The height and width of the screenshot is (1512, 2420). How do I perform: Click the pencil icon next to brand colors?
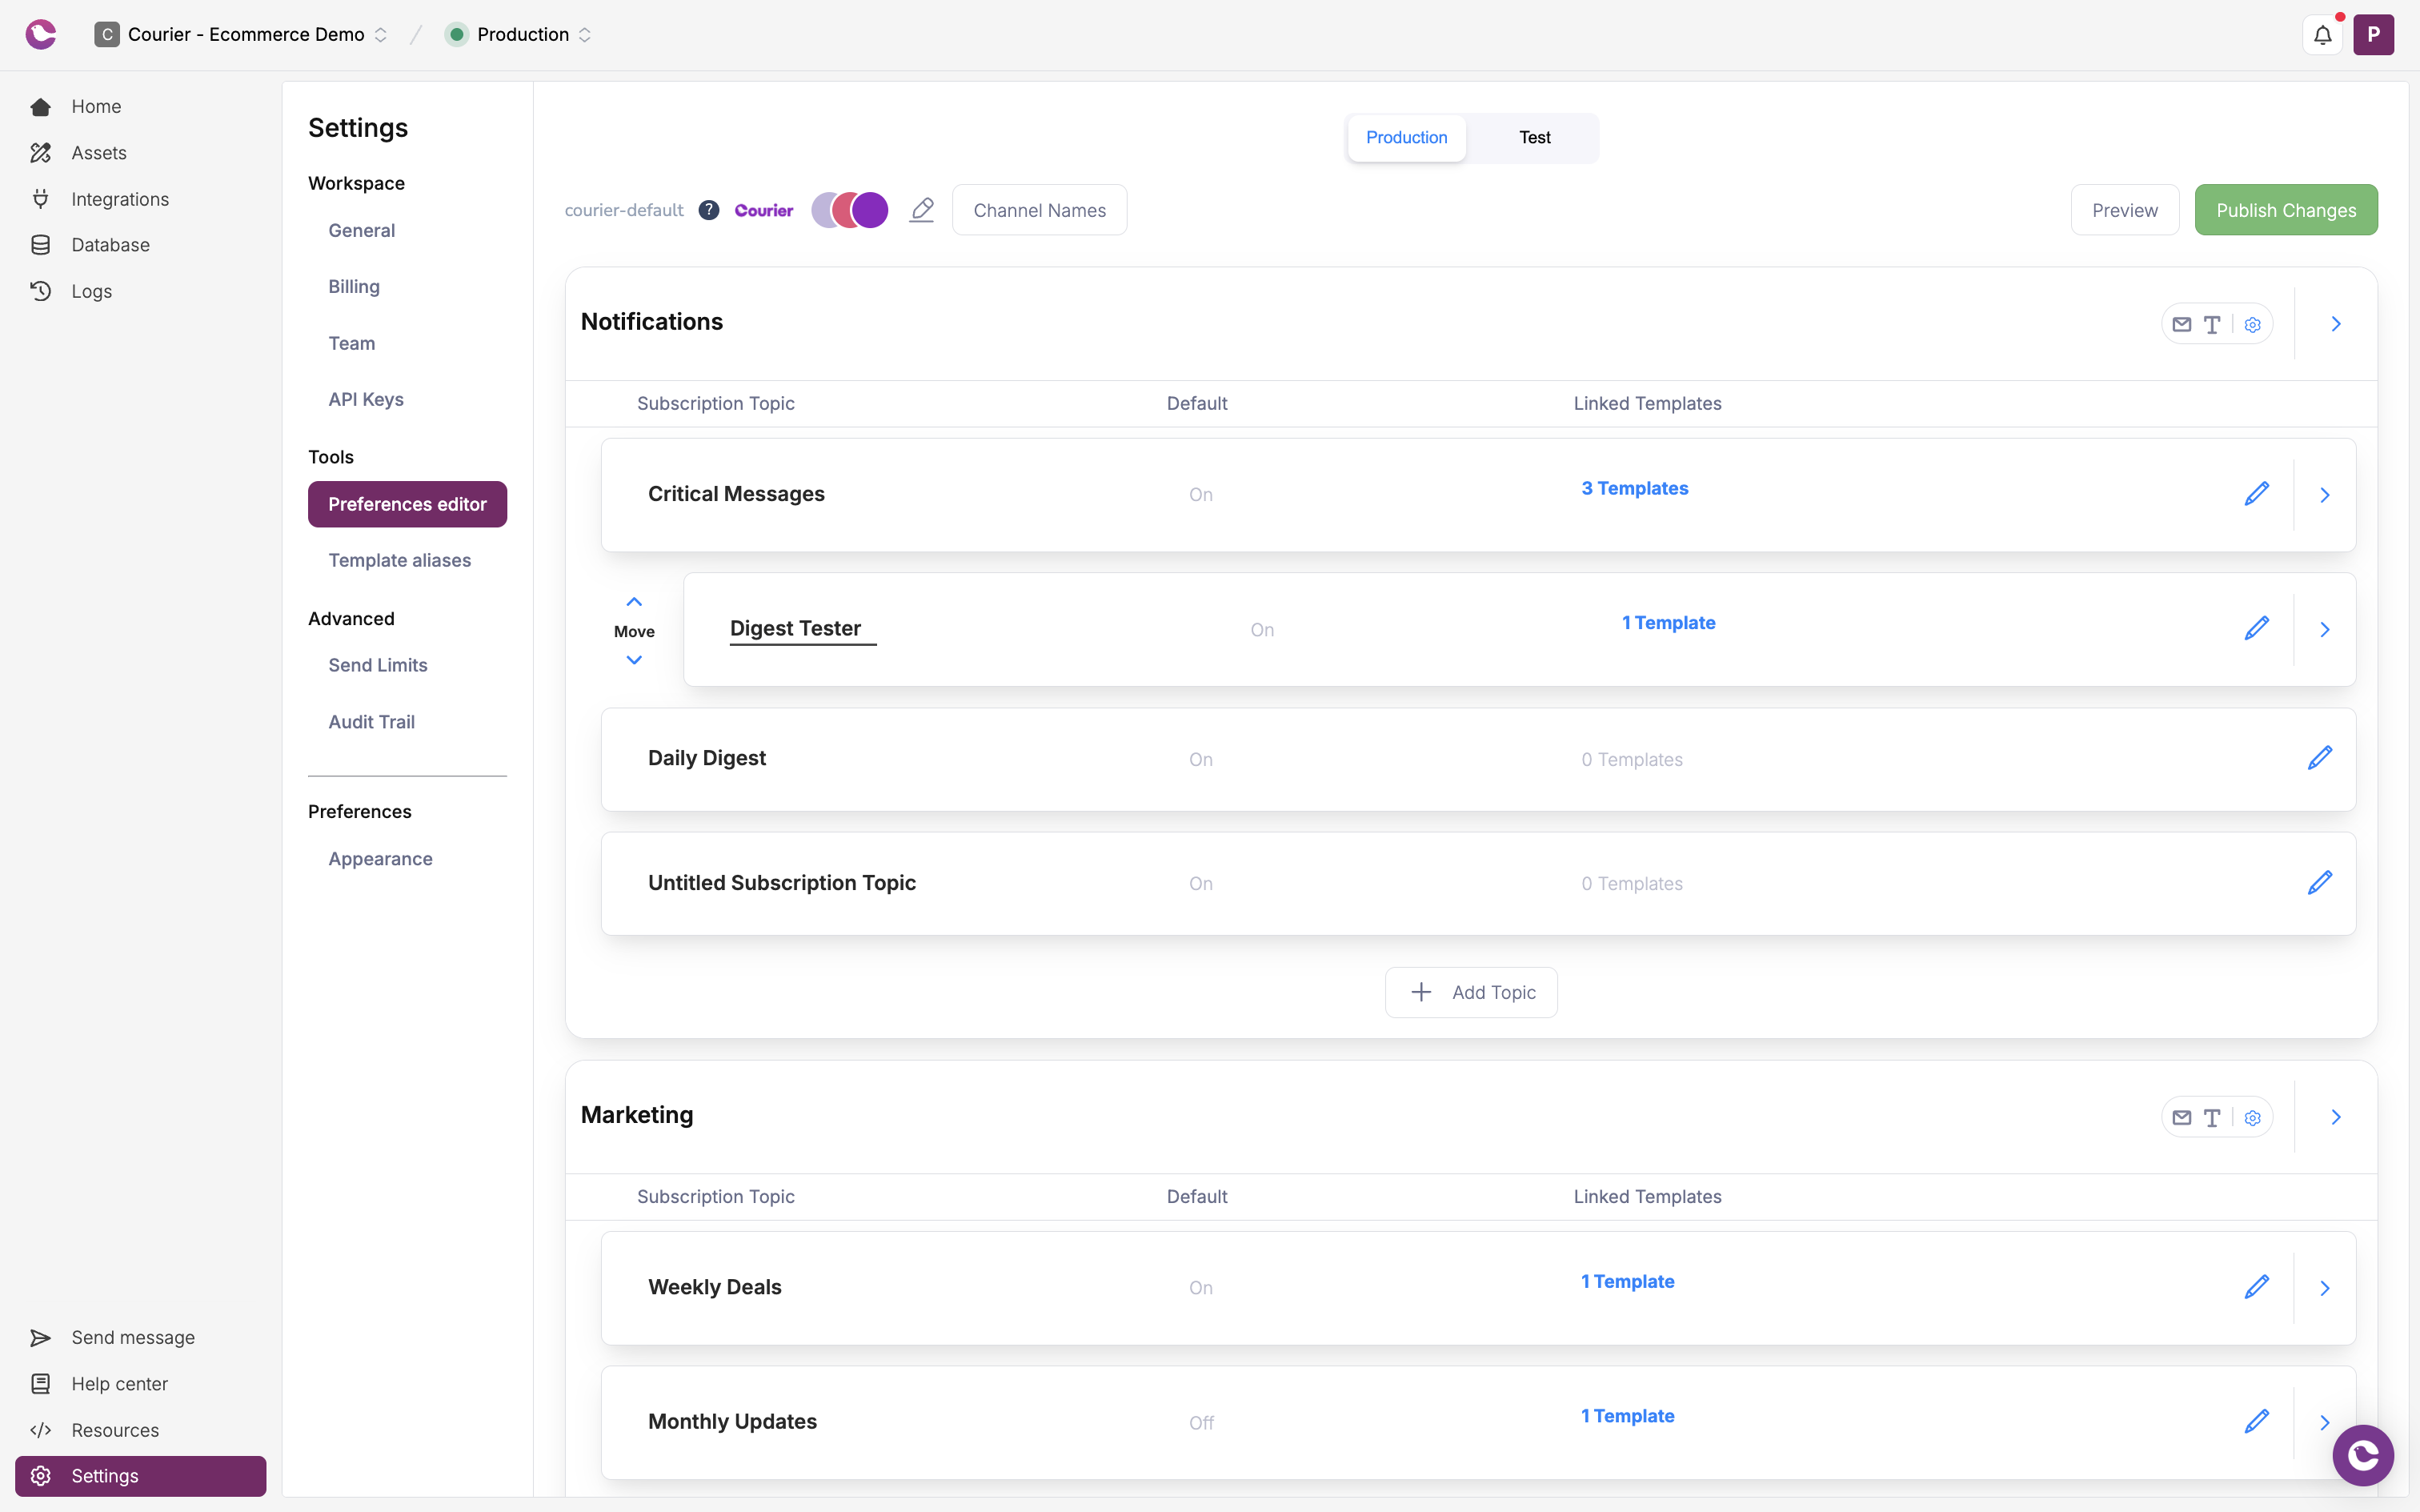click(x=920, y=209)
